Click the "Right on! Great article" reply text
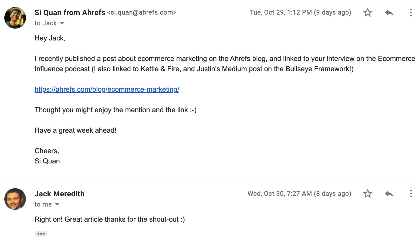 pos(110,219)
